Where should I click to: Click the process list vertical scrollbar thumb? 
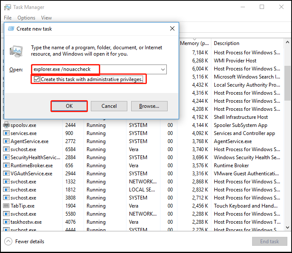[x=287, y=83]
